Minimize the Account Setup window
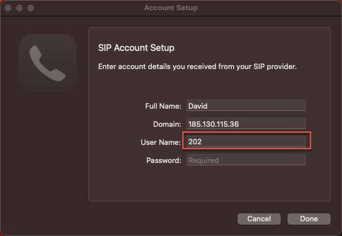 (x=20, y=8)
